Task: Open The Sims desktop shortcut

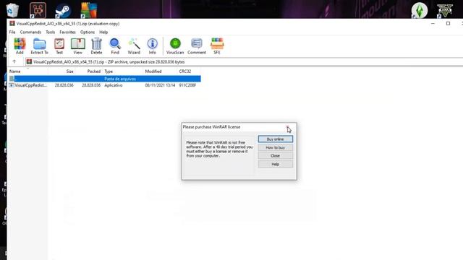Action: tap(420, 10)
